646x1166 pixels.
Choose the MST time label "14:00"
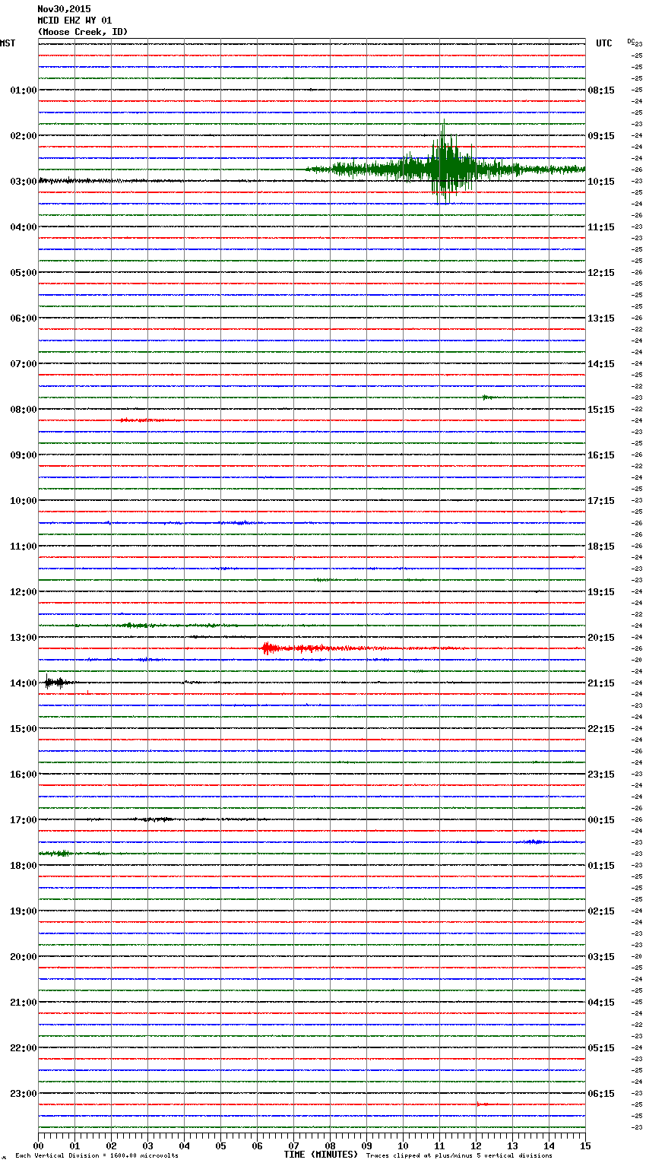click(x=24, y=683)
